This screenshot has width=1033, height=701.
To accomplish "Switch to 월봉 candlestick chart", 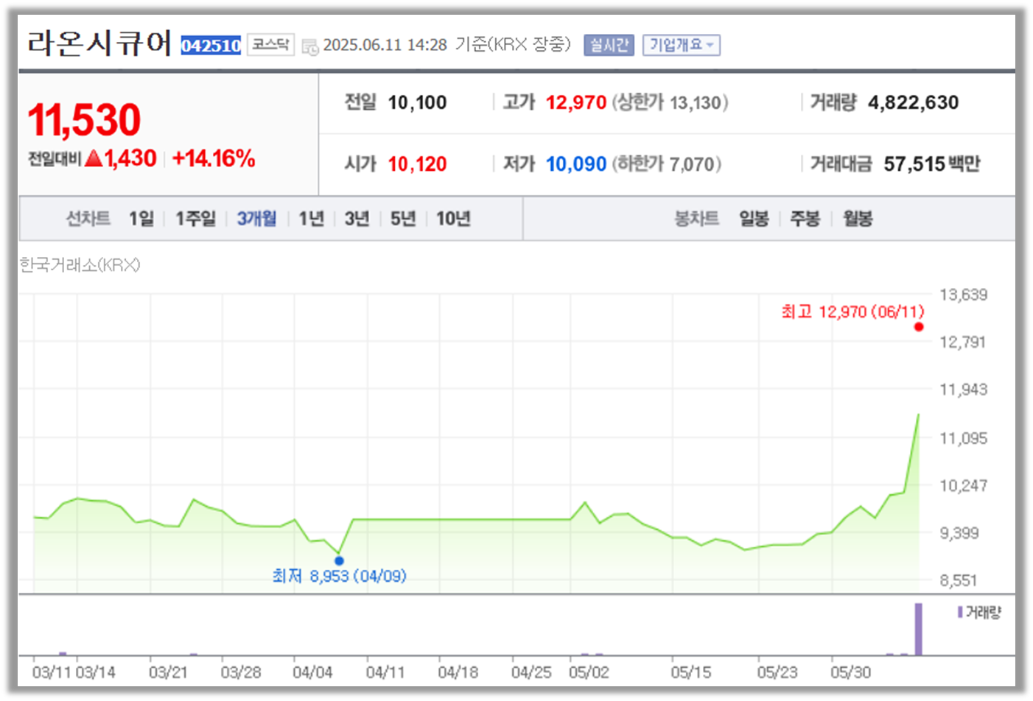I will tap(858, 219).
